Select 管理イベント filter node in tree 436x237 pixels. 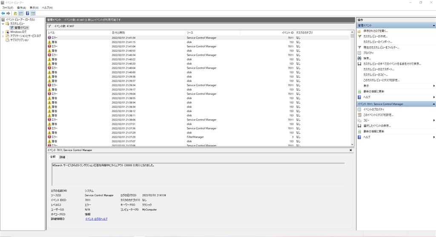[21, 28]
